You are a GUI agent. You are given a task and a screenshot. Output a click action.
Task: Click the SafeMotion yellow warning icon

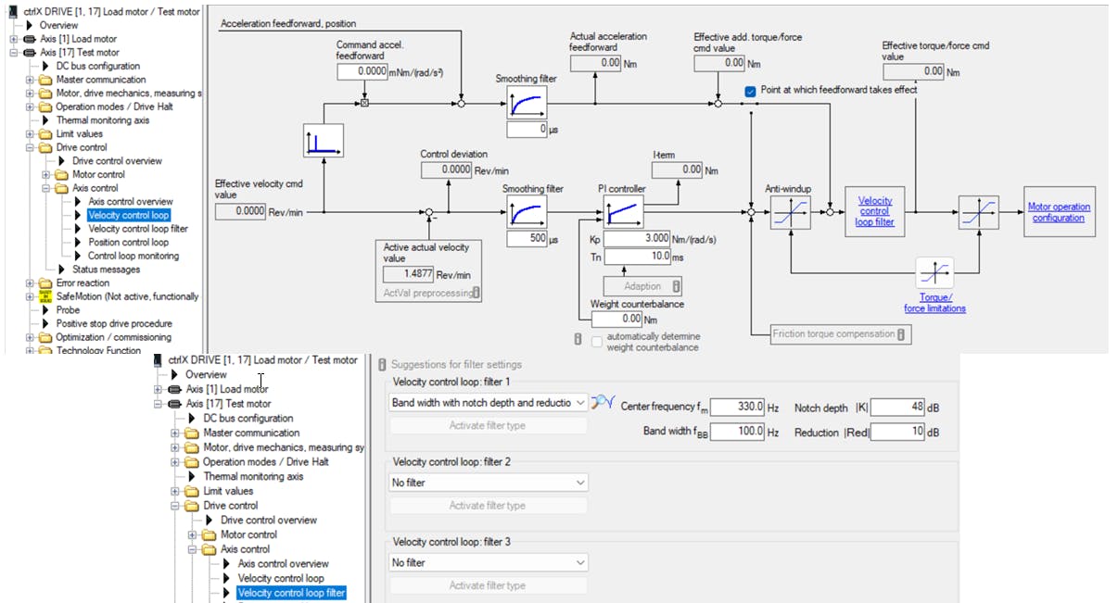coord(44,296)
